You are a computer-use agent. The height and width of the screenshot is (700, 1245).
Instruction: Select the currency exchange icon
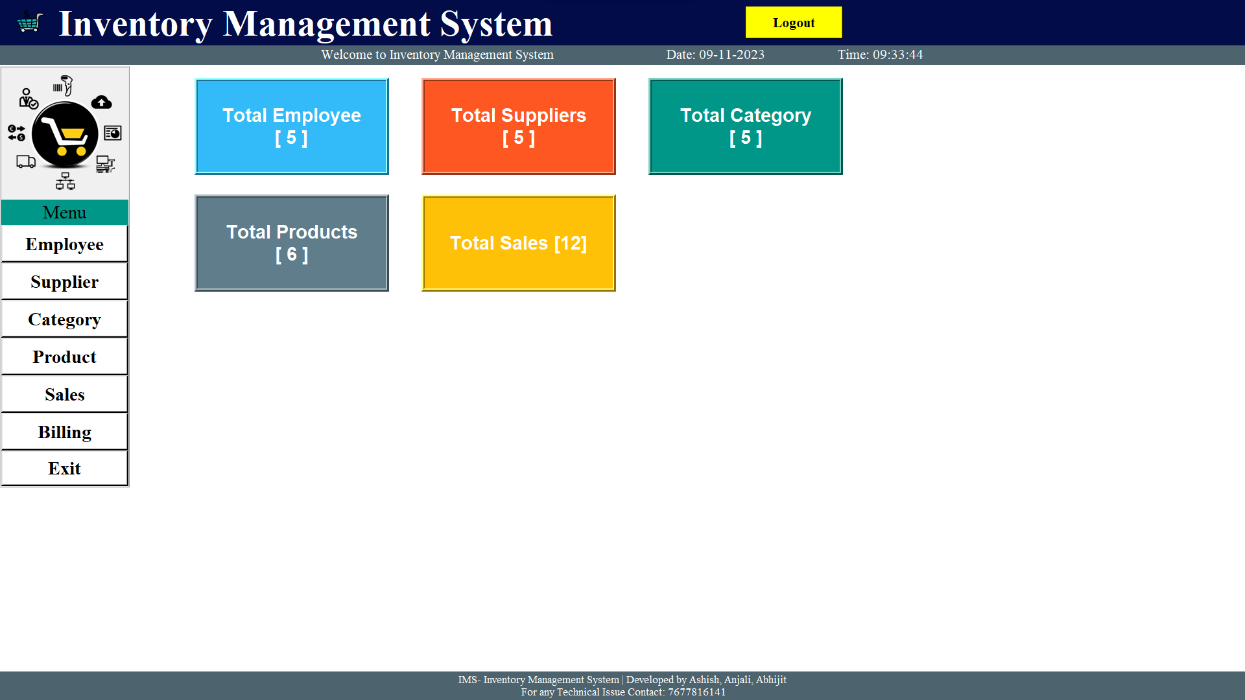click(x=16, y=134)
